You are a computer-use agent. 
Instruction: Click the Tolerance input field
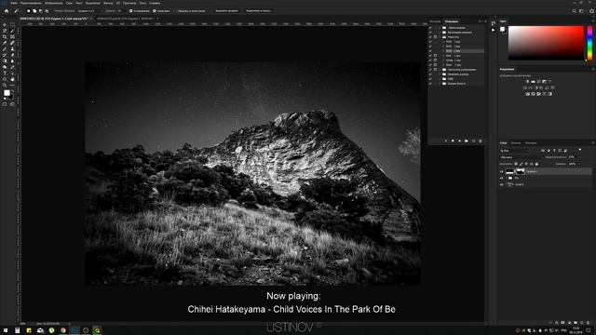pyautogui.click(x=121, y=11)
